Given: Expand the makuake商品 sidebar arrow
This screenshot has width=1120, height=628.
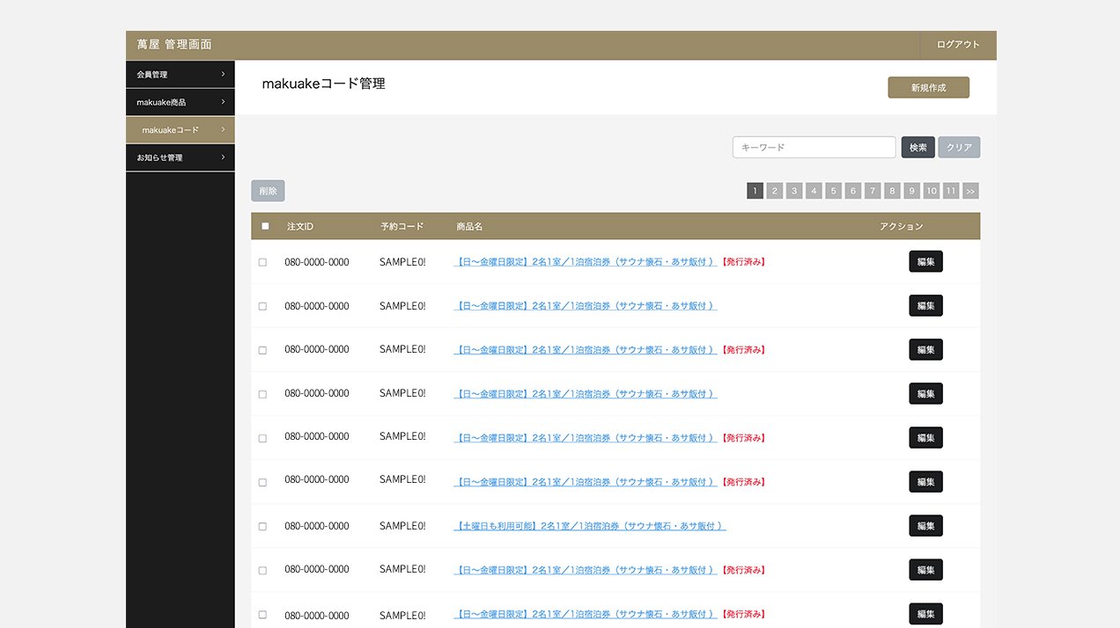Looking at the screenshot, I should (x=223, y=102).
